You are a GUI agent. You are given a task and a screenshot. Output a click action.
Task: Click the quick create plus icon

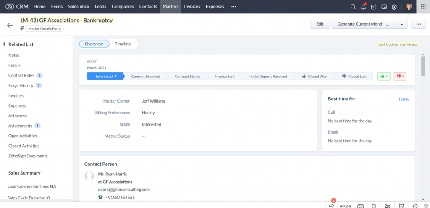click(373, 7)
